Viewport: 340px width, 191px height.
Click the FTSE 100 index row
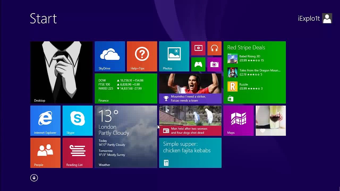[119, 84]
